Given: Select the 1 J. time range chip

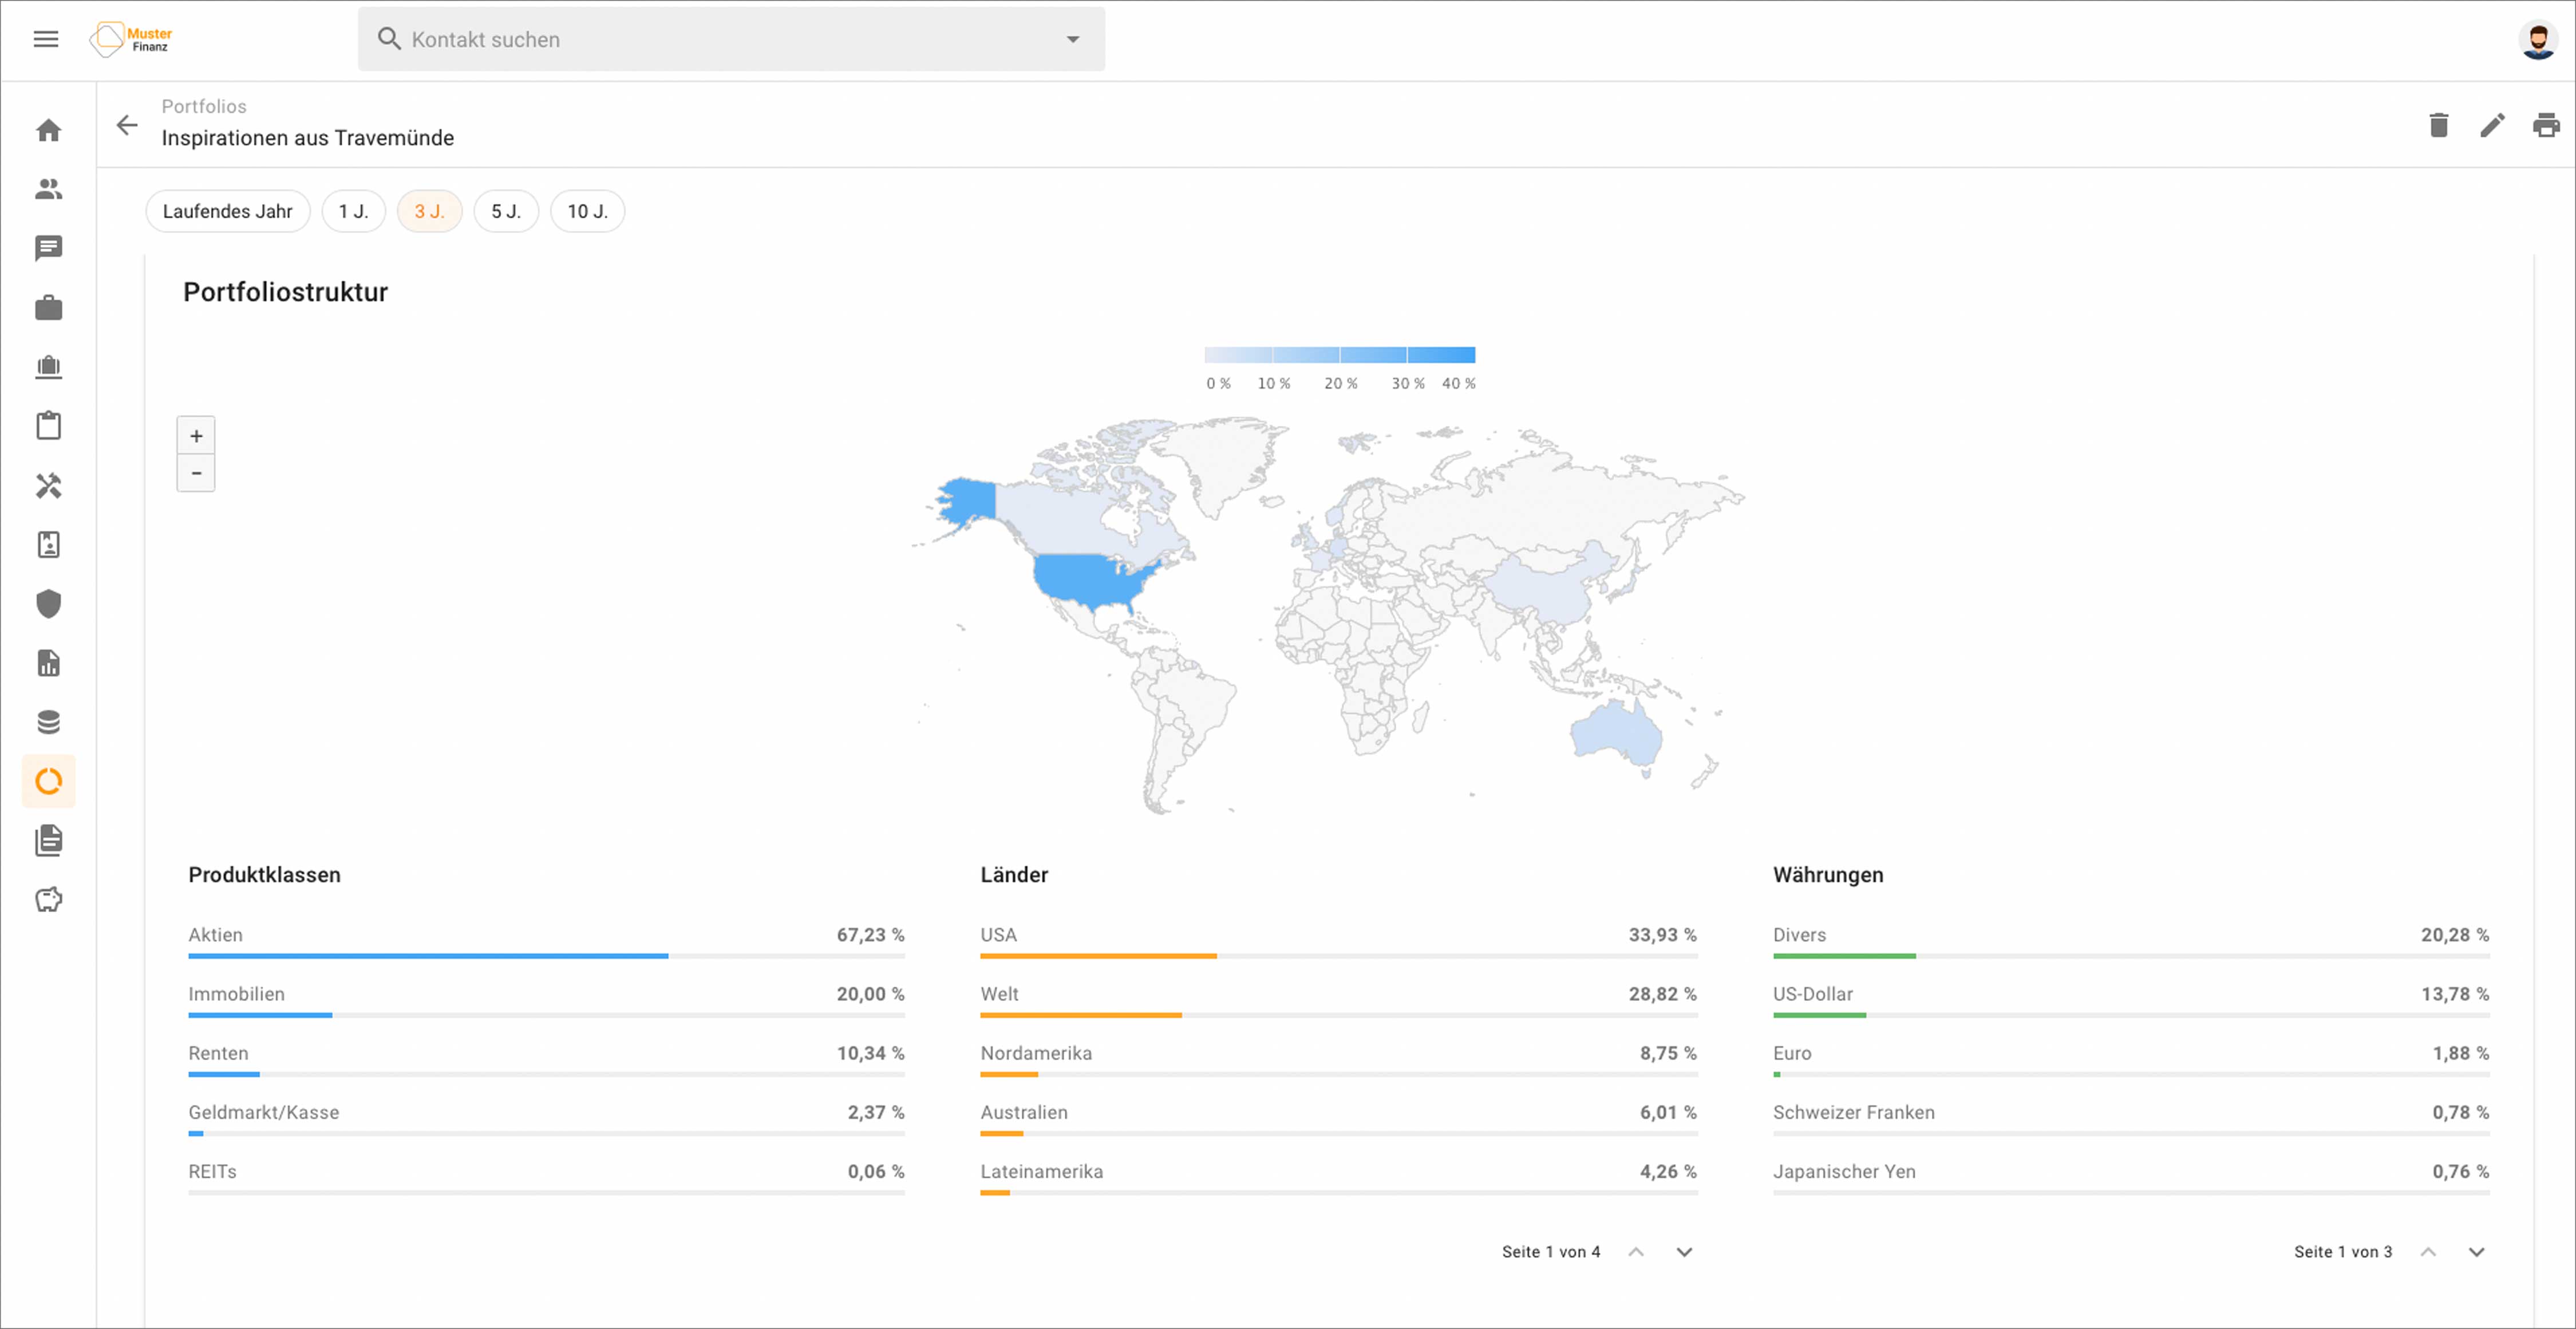Looking at the screenshot, I should click(353, 211).
